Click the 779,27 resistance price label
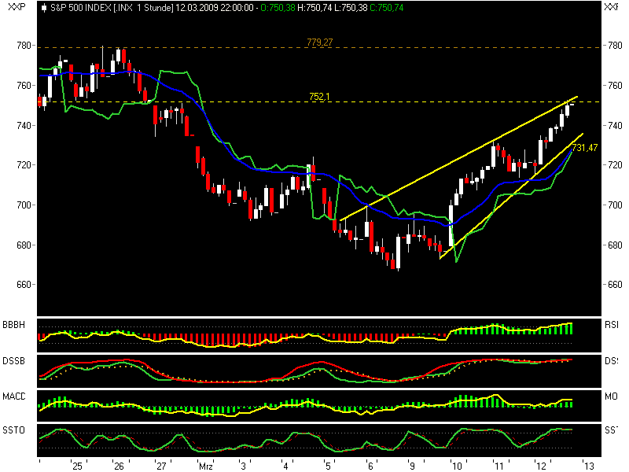This screenshot has width=629, height=472. click(318, 43)
